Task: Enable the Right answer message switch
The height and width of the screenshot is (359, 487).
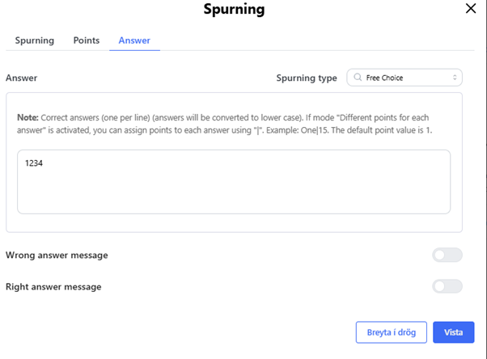Action: click(x=447, y=286)
